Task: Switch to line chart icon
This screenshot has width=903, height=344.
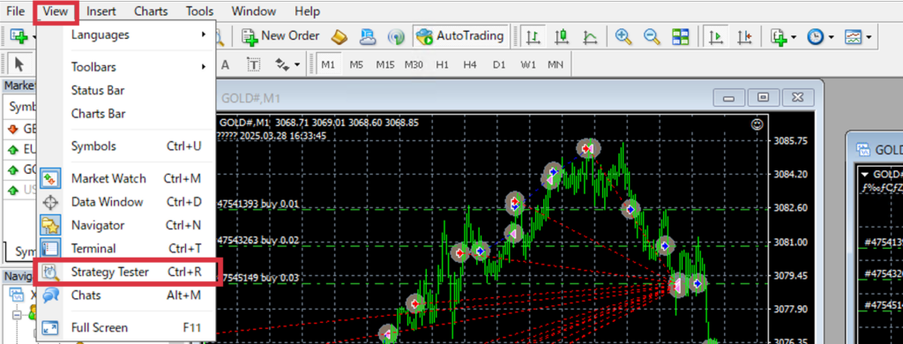Action: [x=590, y=36]
